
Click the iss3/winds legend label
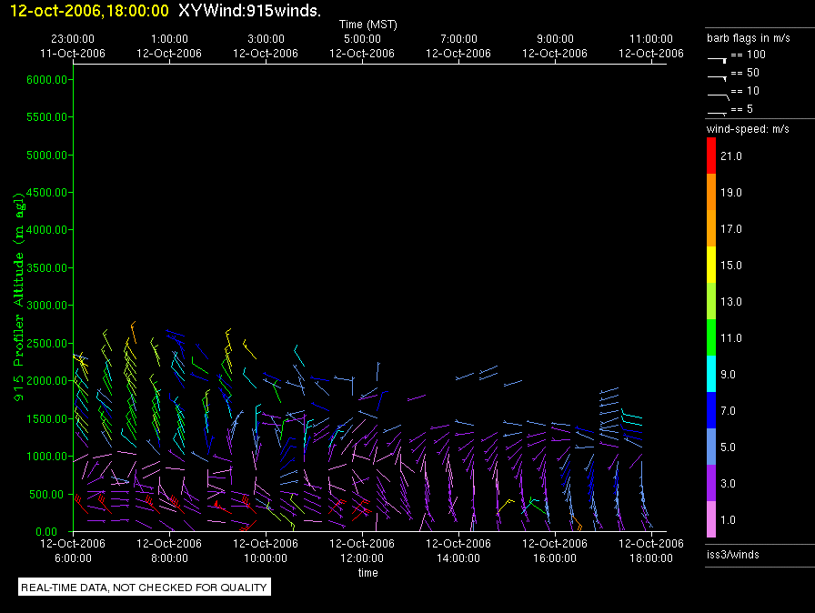coord(732,554)
